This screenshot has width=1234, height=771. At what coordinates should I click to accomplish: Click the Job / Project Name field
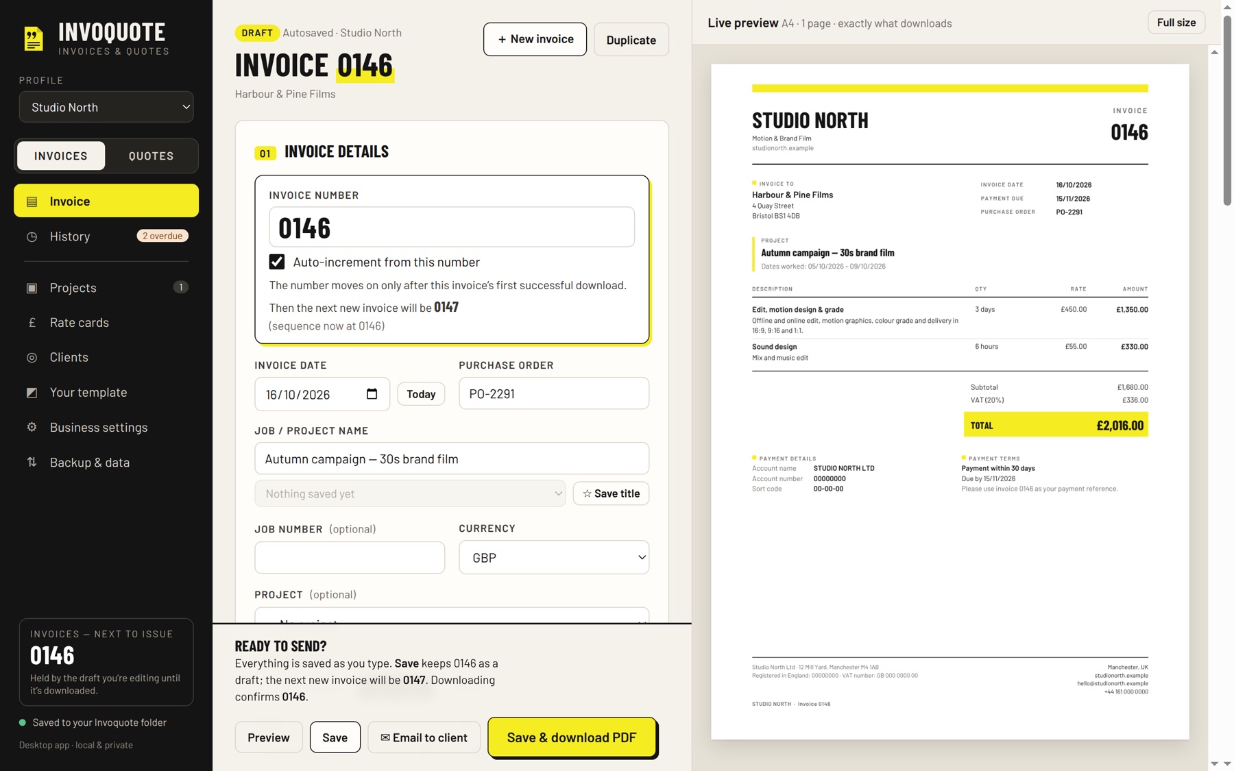pyautogui.click(x=452, y=458)
